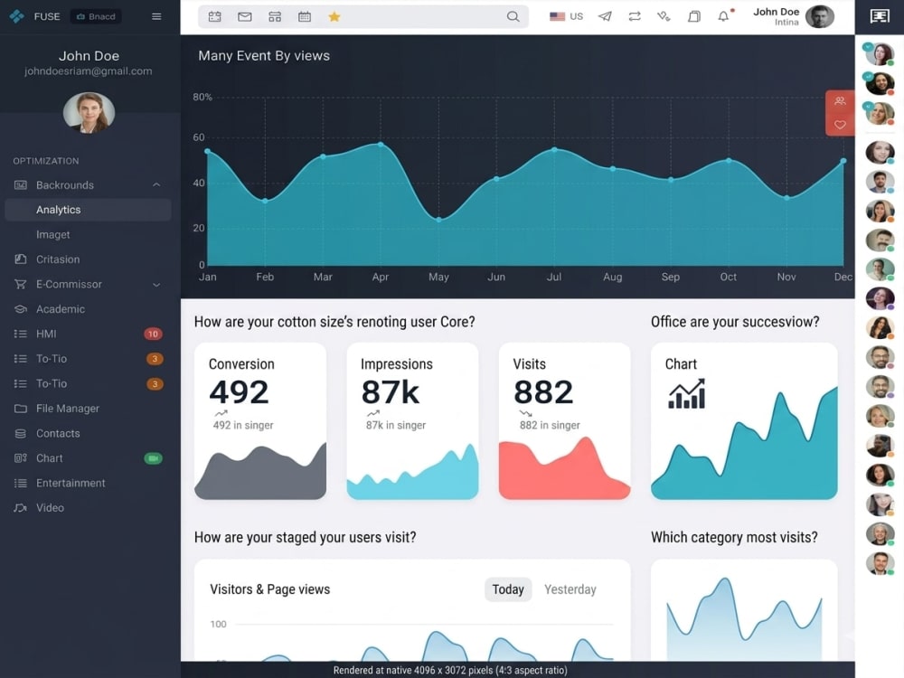
Task: Open the mail shortcut icon
Action: 244,16
